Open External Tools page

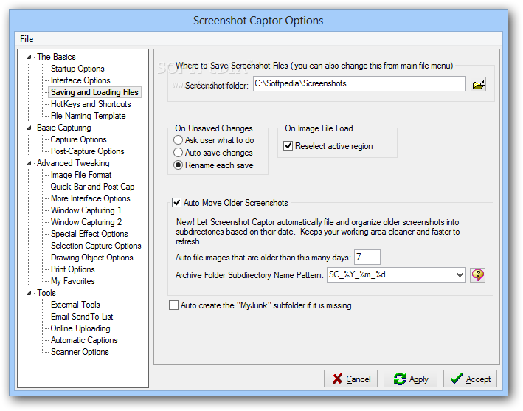click(x=75, y=305)
